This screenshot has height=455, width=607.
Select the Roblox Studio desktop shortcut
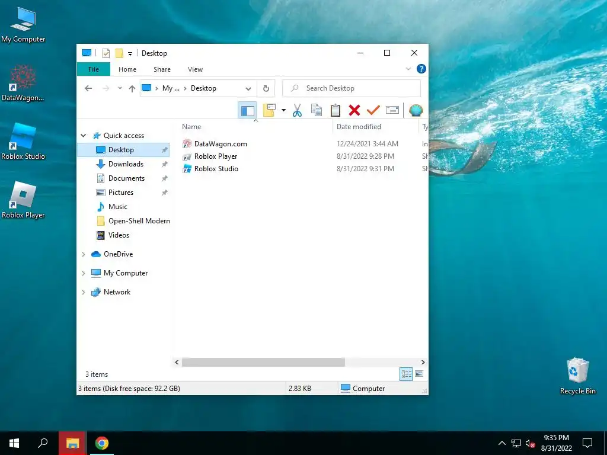23,142
